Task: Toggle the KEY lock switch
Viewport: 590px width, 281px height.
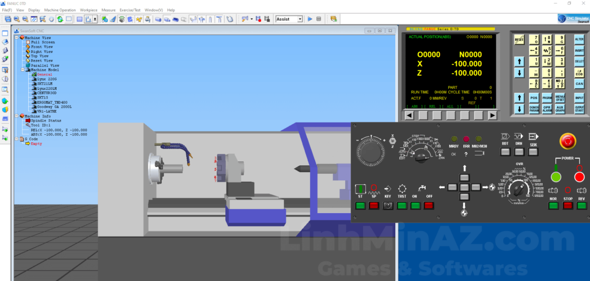Action: (388, 206)
